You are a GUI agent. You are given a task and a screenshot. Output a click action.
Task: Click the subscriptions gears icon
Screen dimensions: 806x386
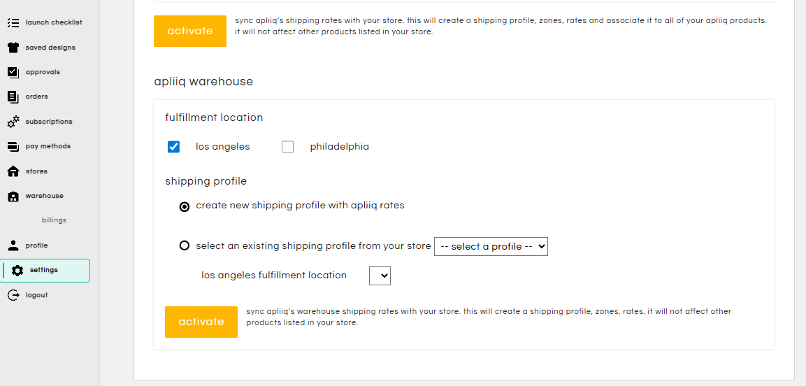point(13,122)
